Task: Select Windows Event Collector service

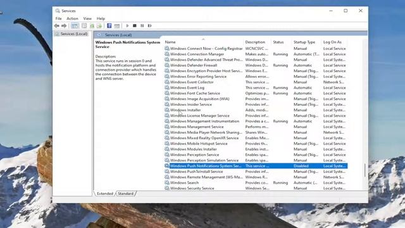Action: [256, 82]
